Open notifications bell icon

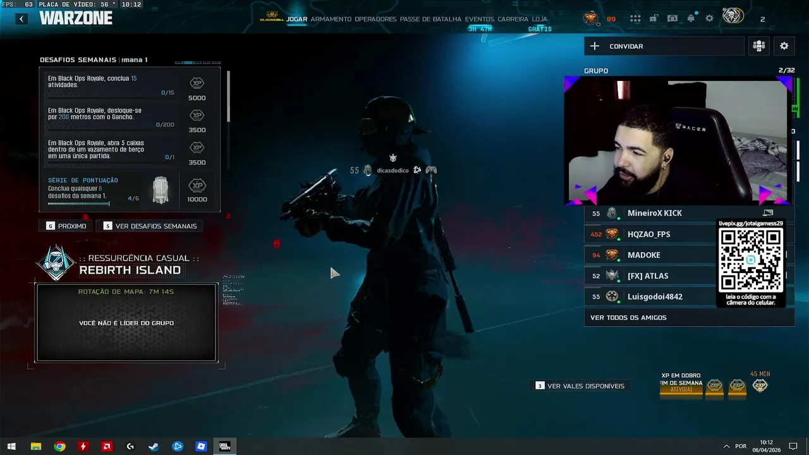[x=691, y=18]
